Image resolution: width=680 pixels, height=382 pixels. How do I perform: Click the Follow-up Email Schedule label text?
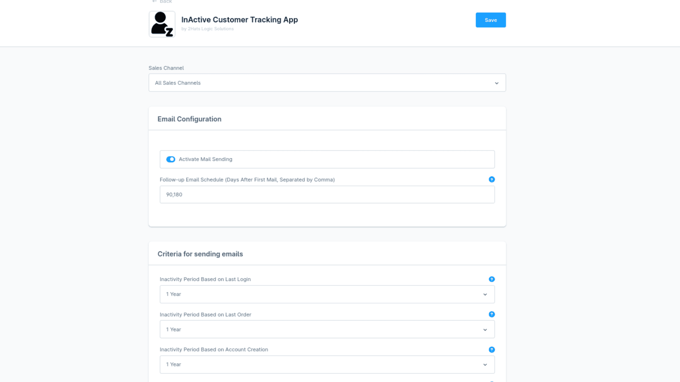(x=247, y=180)
